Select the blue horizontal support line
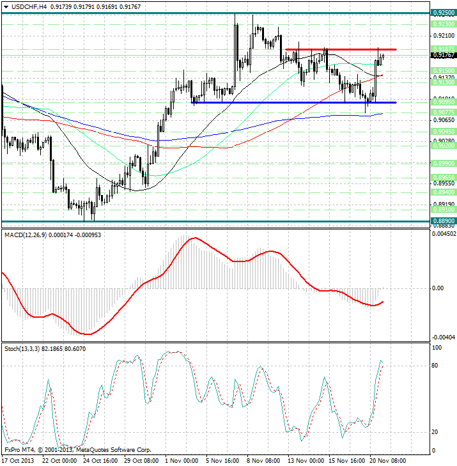457x466 pixels. [293, 102]
